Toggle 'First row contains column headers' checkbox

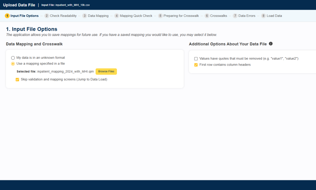[x=196, y=65]
